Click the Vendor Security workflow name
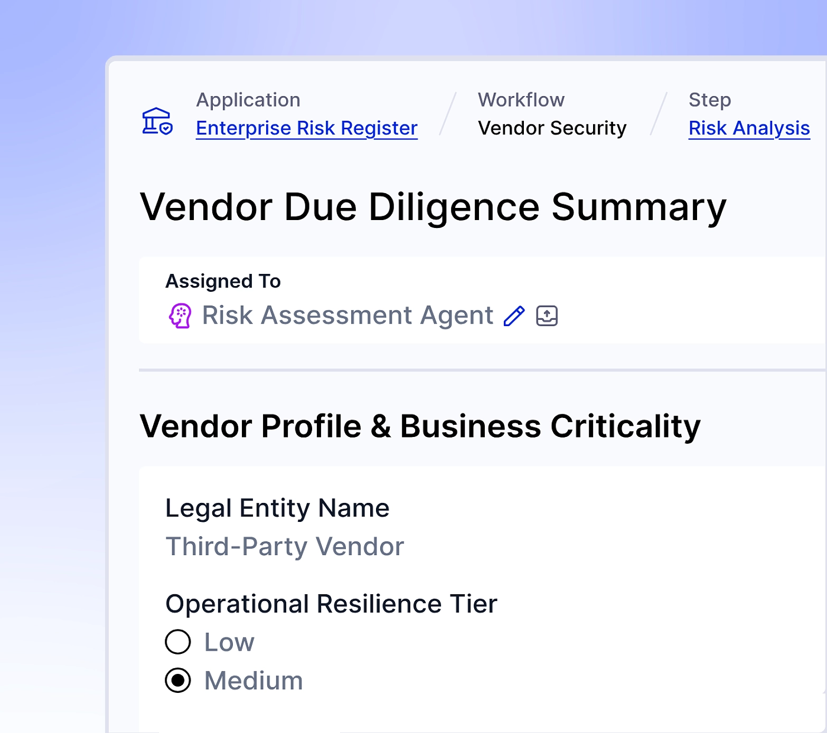Image resolution: width=827 pixels, height=733 pixels. tap(552, 128)
